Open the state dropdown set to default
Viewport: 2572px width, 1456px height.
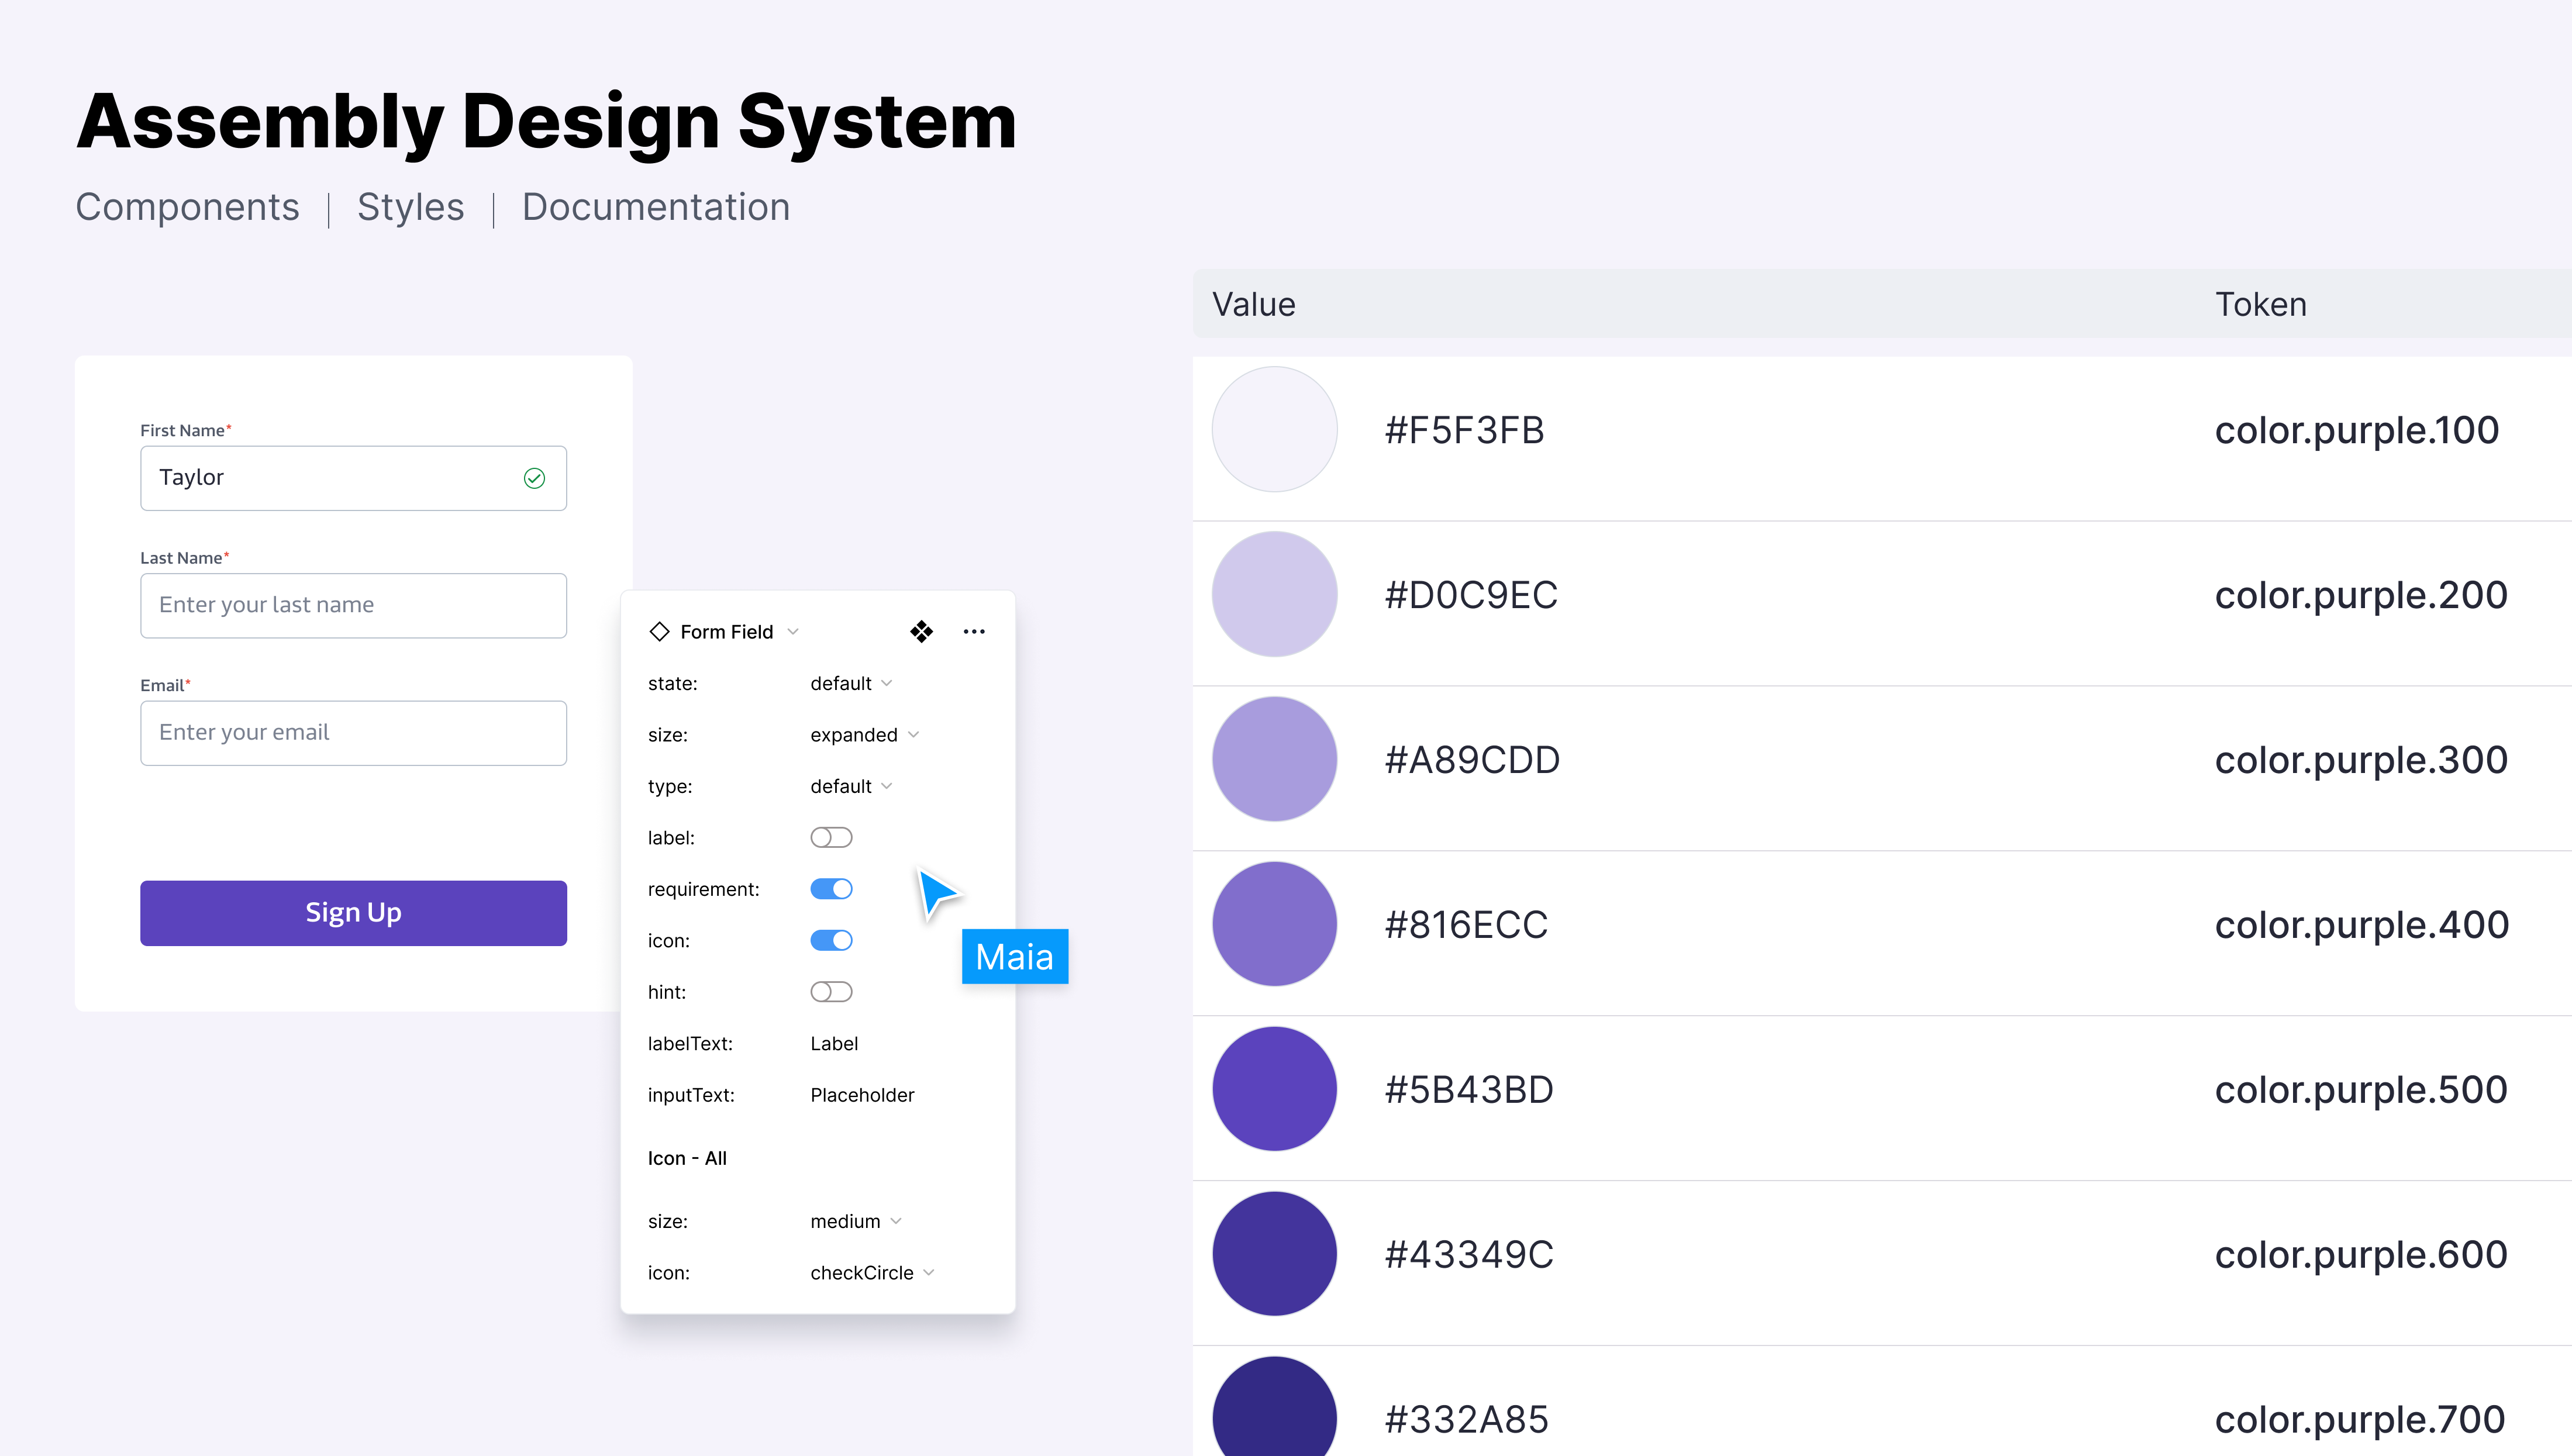[849, 683]
